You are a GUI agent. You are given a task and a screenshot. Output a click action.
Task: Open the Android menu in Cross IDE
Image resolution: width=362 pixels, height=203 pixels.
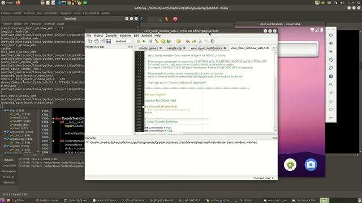[x=146, y=36]
